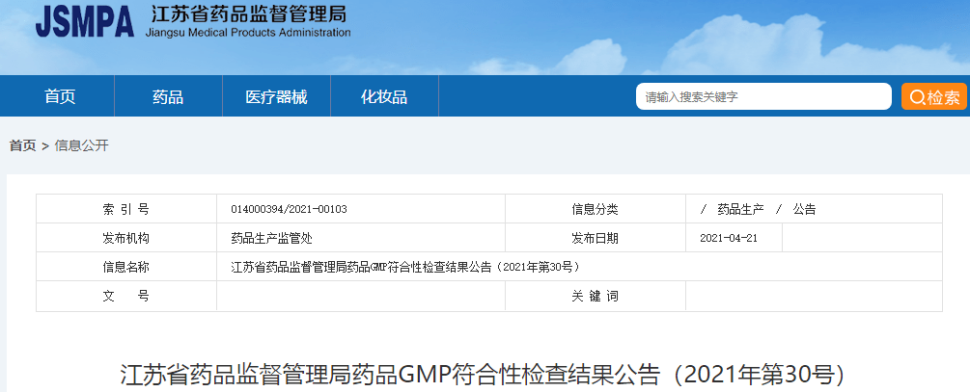This screenshot has height=392, width=970.
Task: Click the orange 检索 search button
Action: (934, 96)
